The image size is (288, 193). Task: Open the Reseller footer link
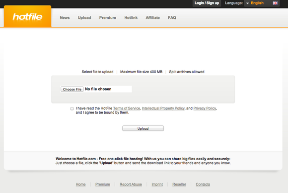pos(179,185)
